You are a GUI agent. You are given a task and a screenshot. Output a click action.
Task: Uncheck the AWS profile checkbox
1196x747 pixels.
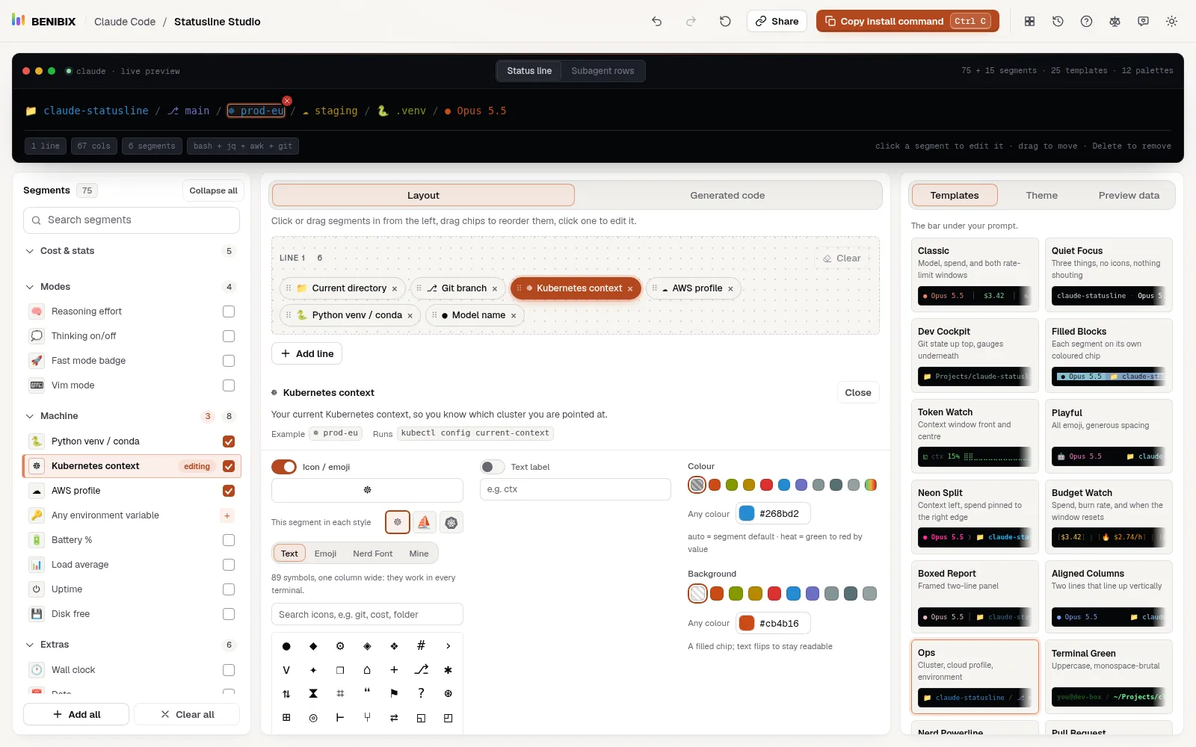coord(229,491)
